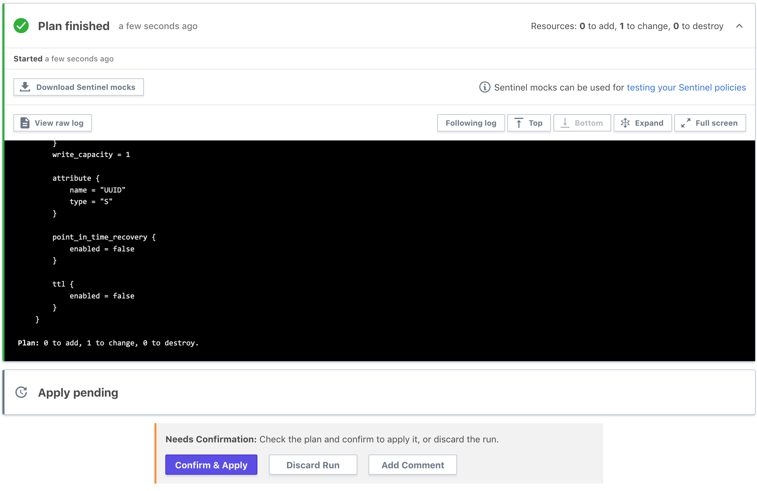This screenshot has height=491, width=757.
Task: Expand the Apply pending section
Action: (x=78, y=392)
